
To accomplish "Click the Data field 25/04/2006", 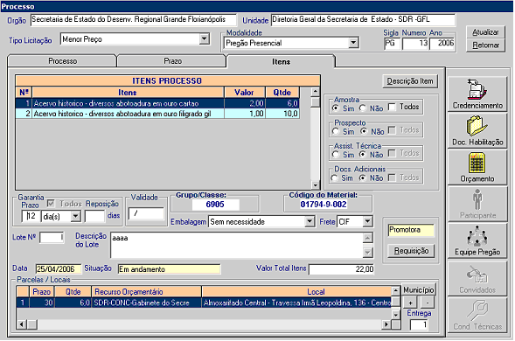I will coord(59,269).
